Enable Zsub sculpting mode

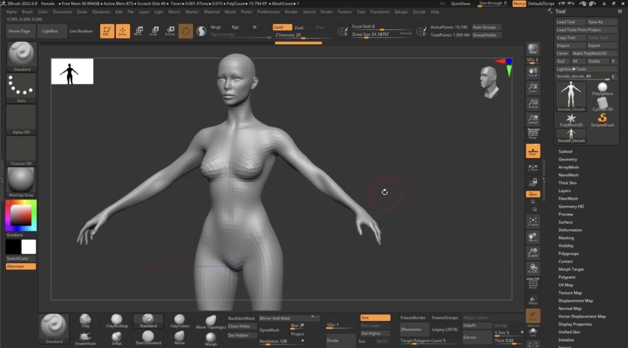click(x=299, y=28)
